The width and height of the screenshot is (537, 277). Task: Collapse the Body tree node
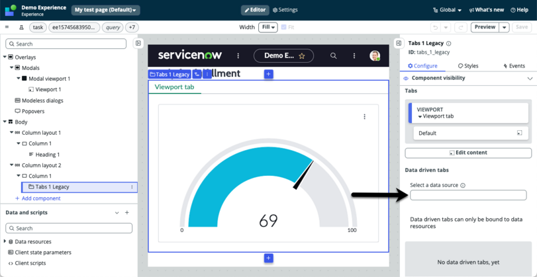pyautogui.click(x=5, y=122)
